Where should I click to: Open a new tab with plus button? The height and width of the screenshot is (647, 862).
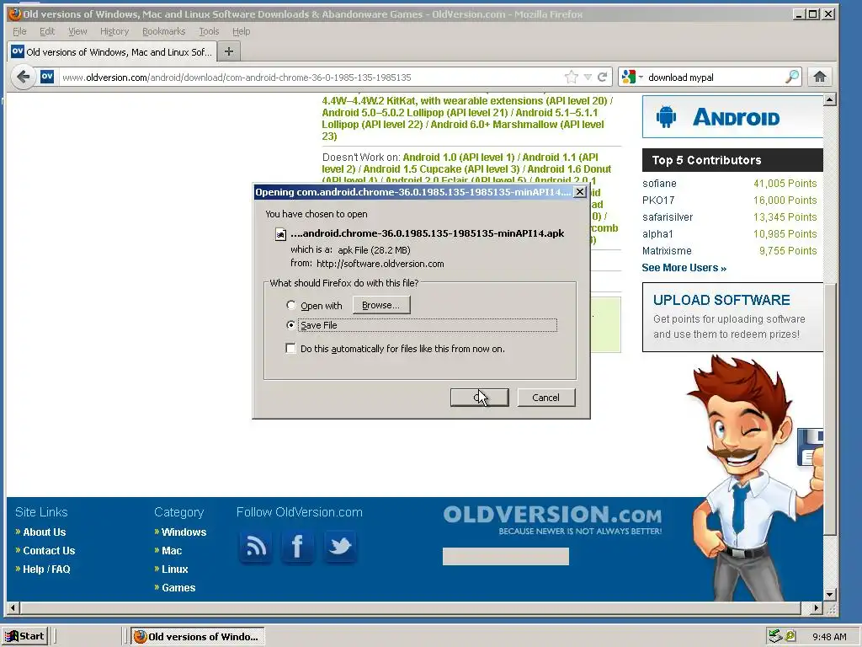click(229, 51)
